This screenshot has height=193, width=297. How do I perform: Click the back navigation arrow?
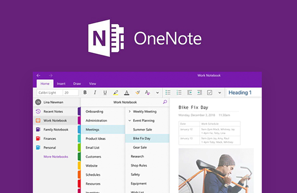click(39, 75)
